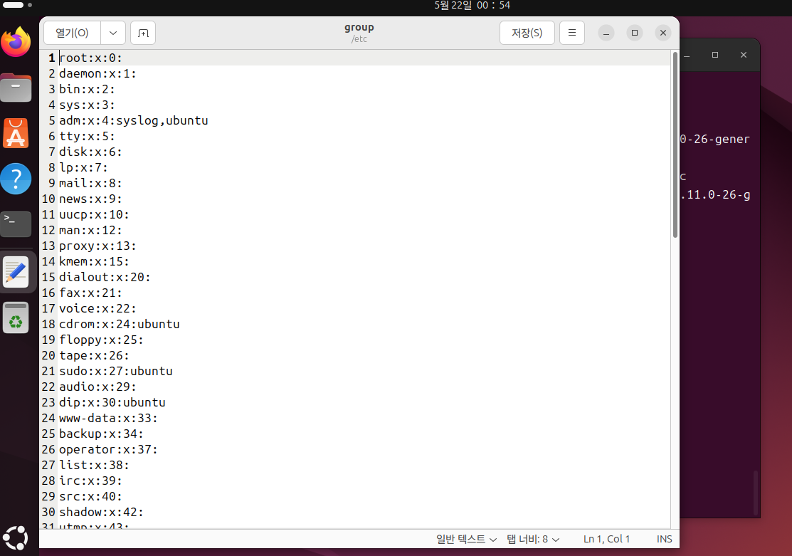This screenshot has height=556, width=792.
Task: Click the operator:x:37: line
Action: [108, 450]
